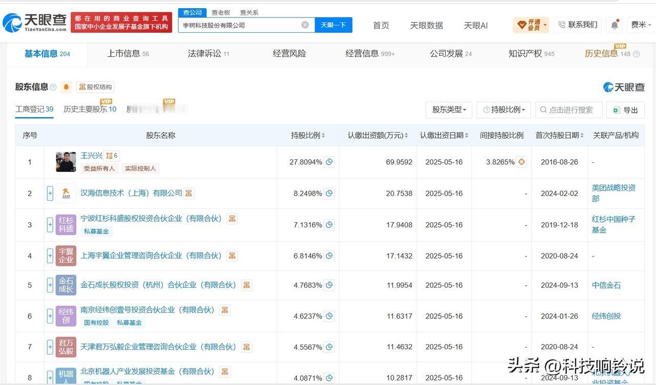Open the 股东类型 filter dropdown
The width and height of the screenshot is (656, 385).
449,110
